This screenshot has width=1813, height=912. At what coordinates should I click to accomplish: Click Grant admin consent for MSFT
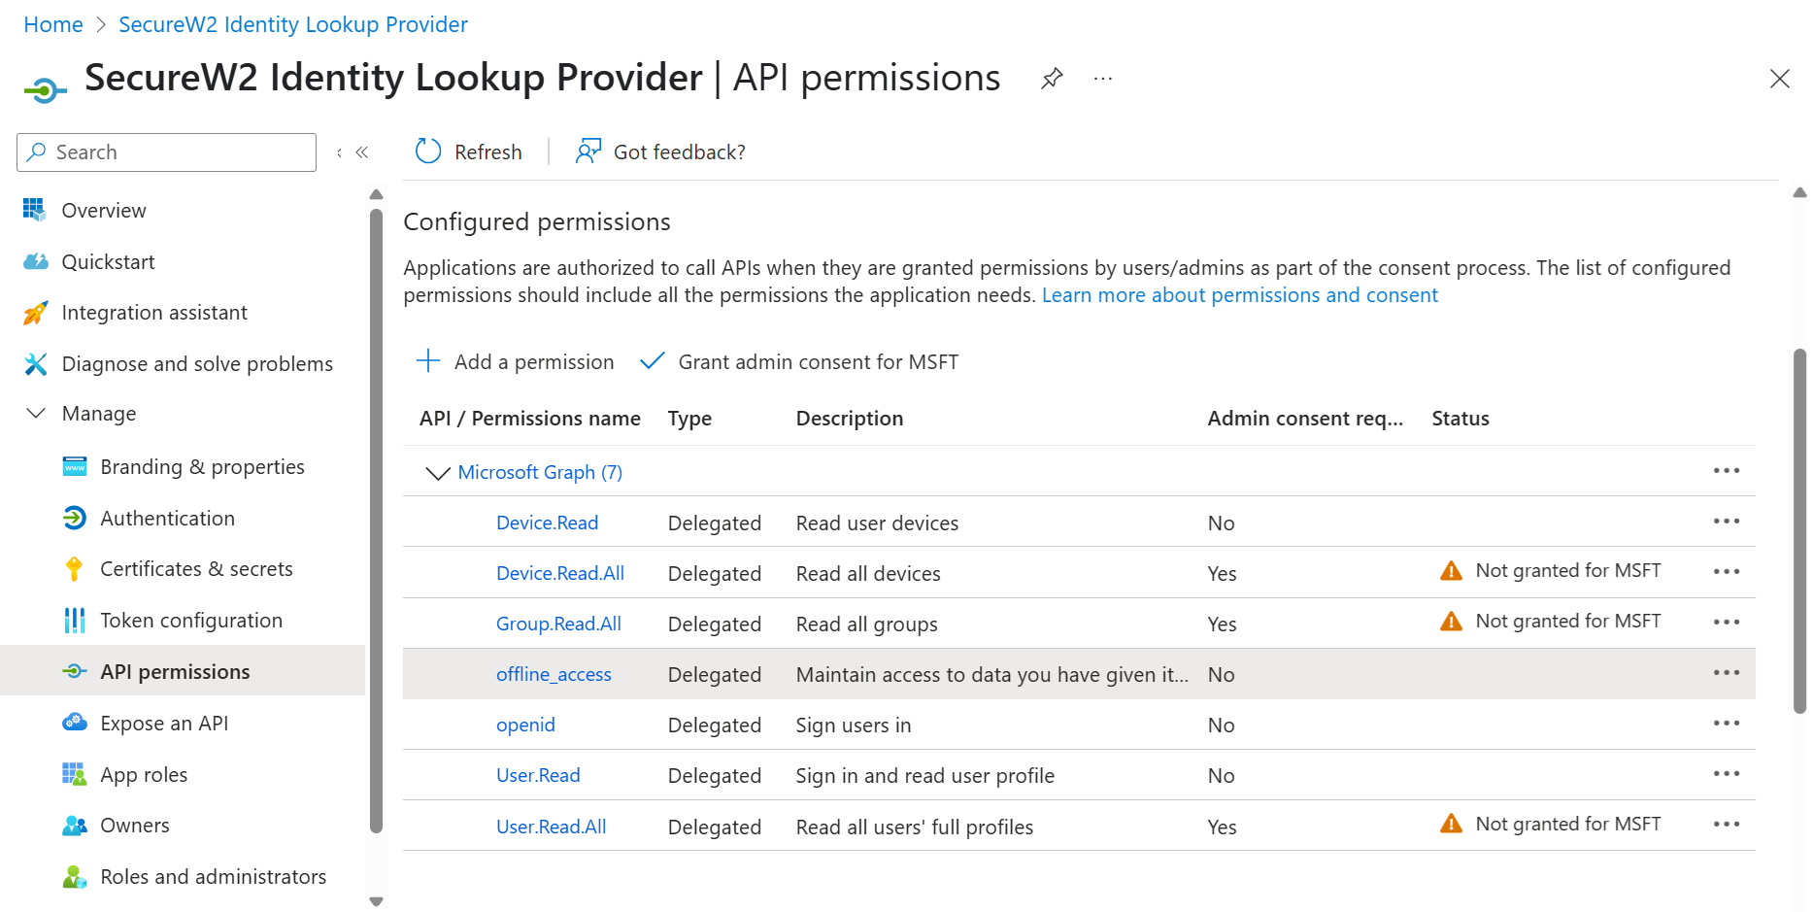coord(818,362)
